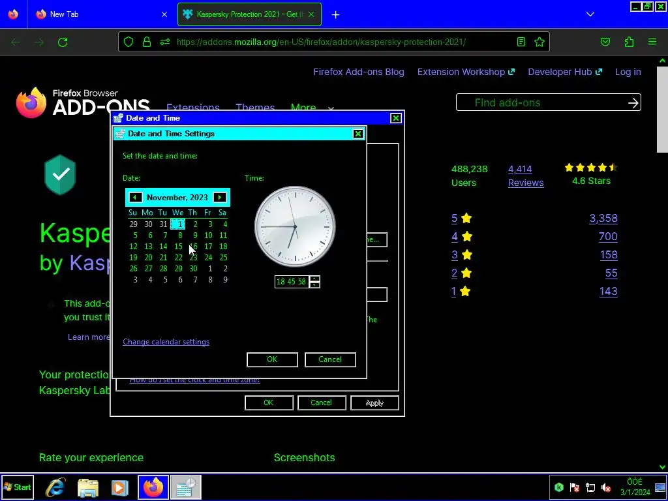Click Cancel in Date and Time window

pyautogui.click(x=321, y=402)
